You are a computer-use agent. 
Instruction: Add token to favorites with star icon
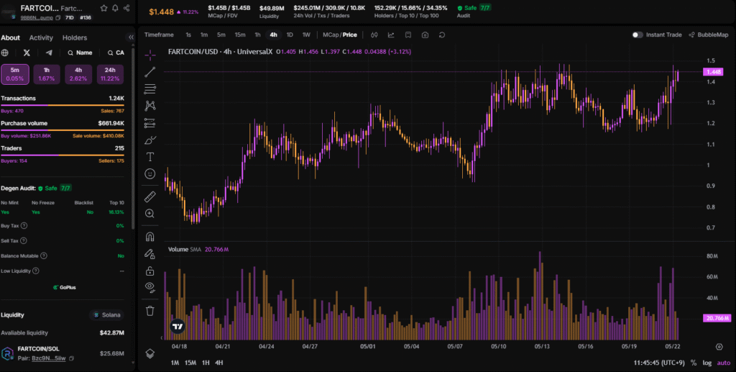[103, 8]
